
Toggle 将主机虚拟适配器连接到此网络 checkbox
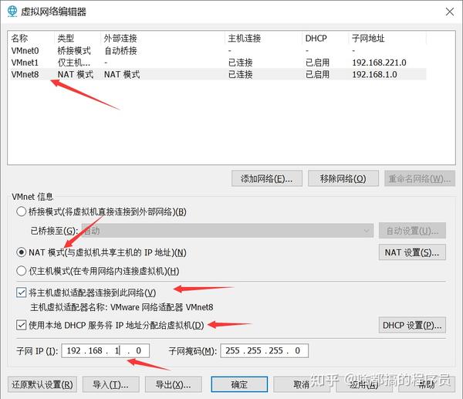point(22,292)
